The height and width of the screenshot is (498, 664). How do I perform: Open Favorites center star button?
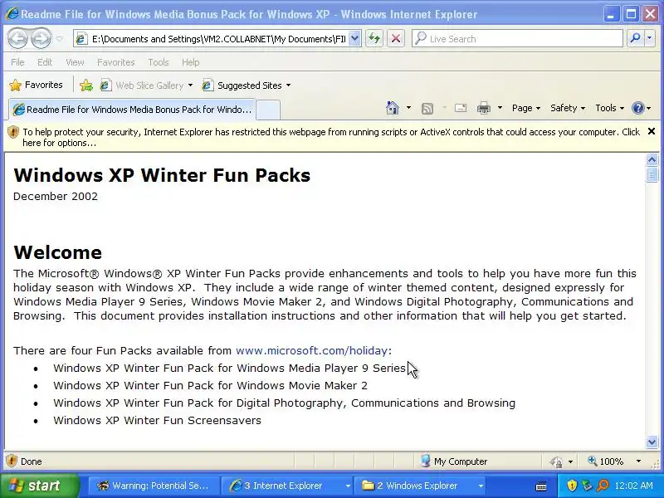coord(36,85)
